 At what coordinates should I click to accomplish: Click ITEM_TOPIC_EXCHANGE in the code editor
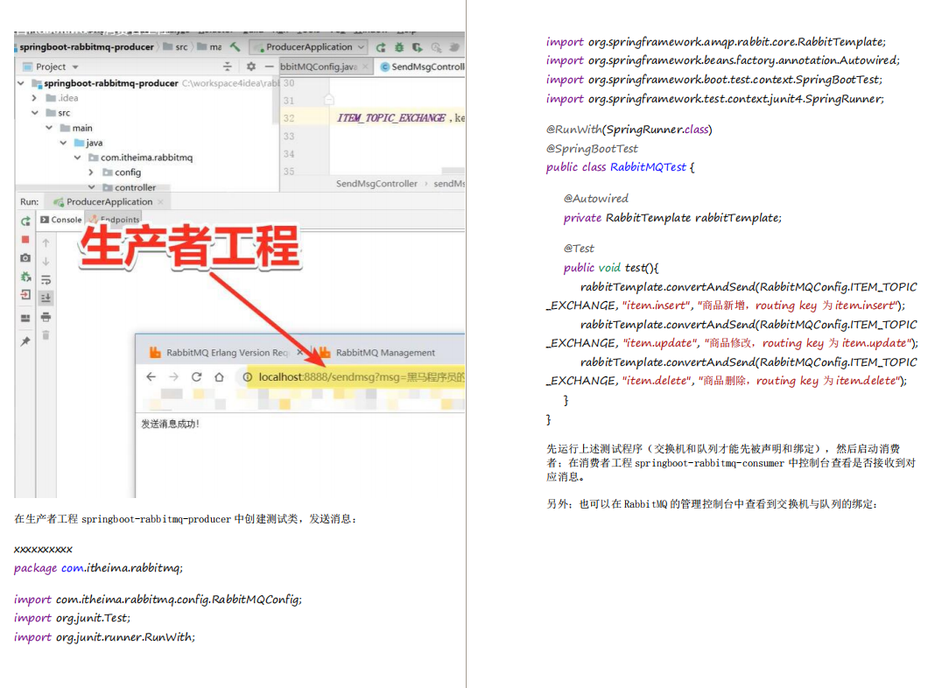(x=391, y=118)
